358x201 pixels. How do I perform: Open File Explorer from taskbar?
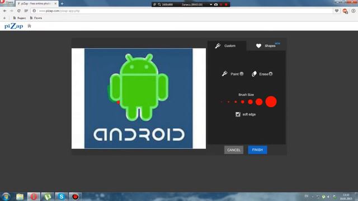tap(20, 197)
